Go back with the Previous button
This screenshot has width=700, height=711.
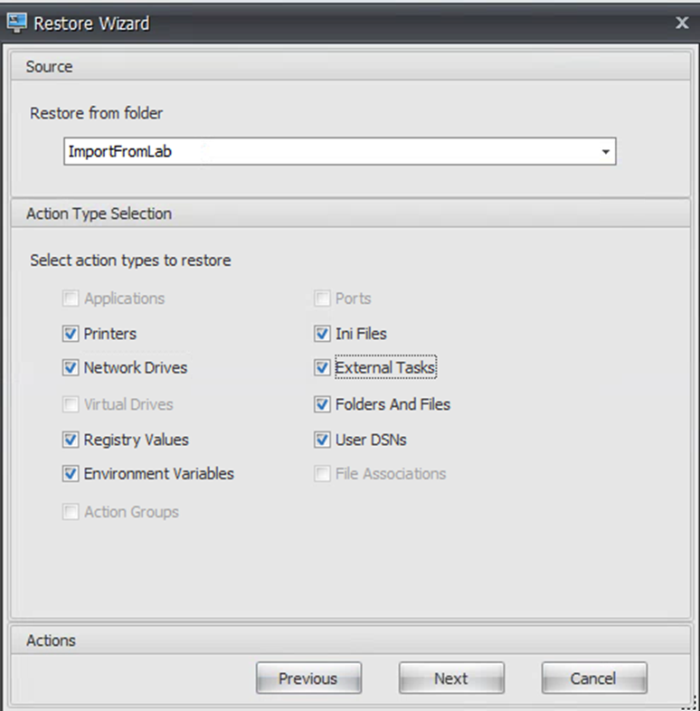point(308,678)
